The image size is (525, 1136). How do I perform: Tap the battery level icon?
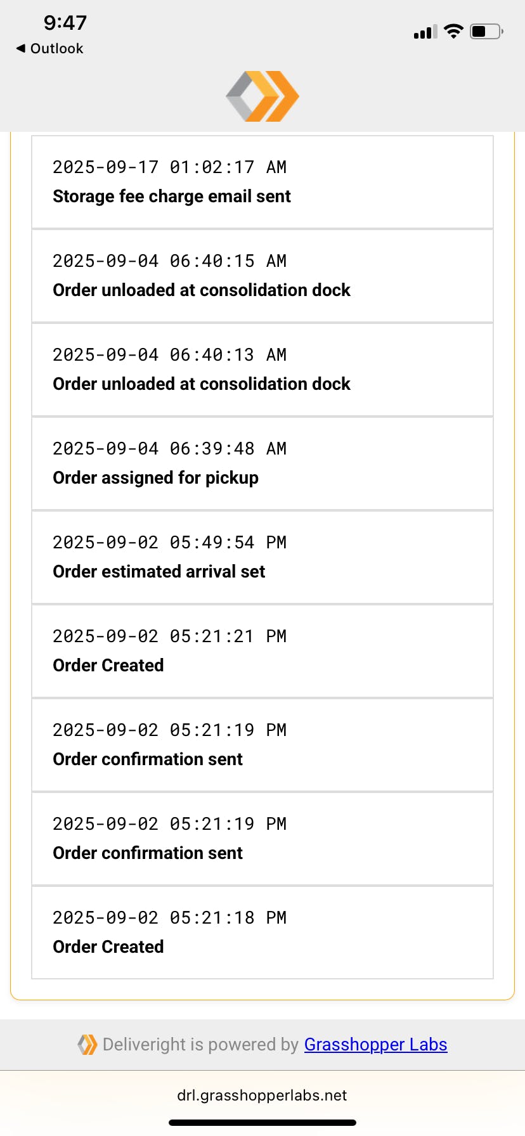486,31
